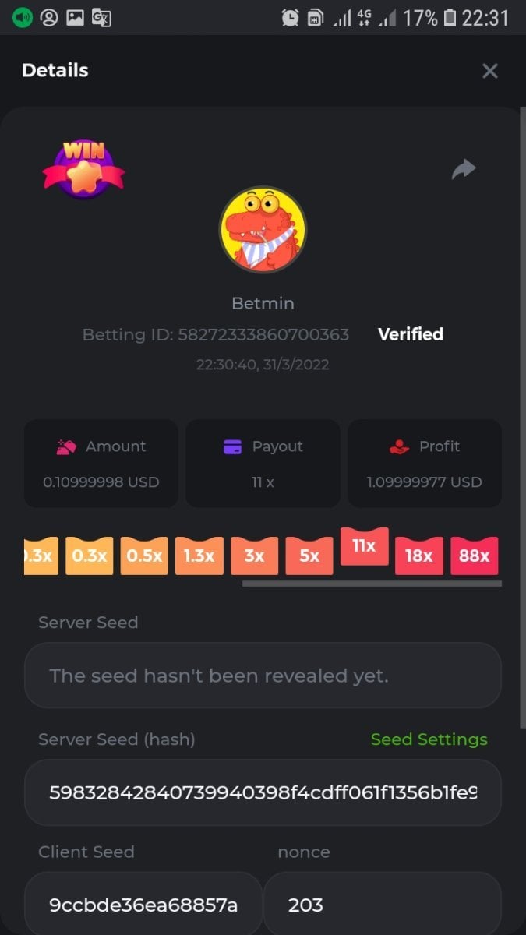Open the Betmin dinosaur avatar
526x935 pixels.
click(x=263, y=230)
